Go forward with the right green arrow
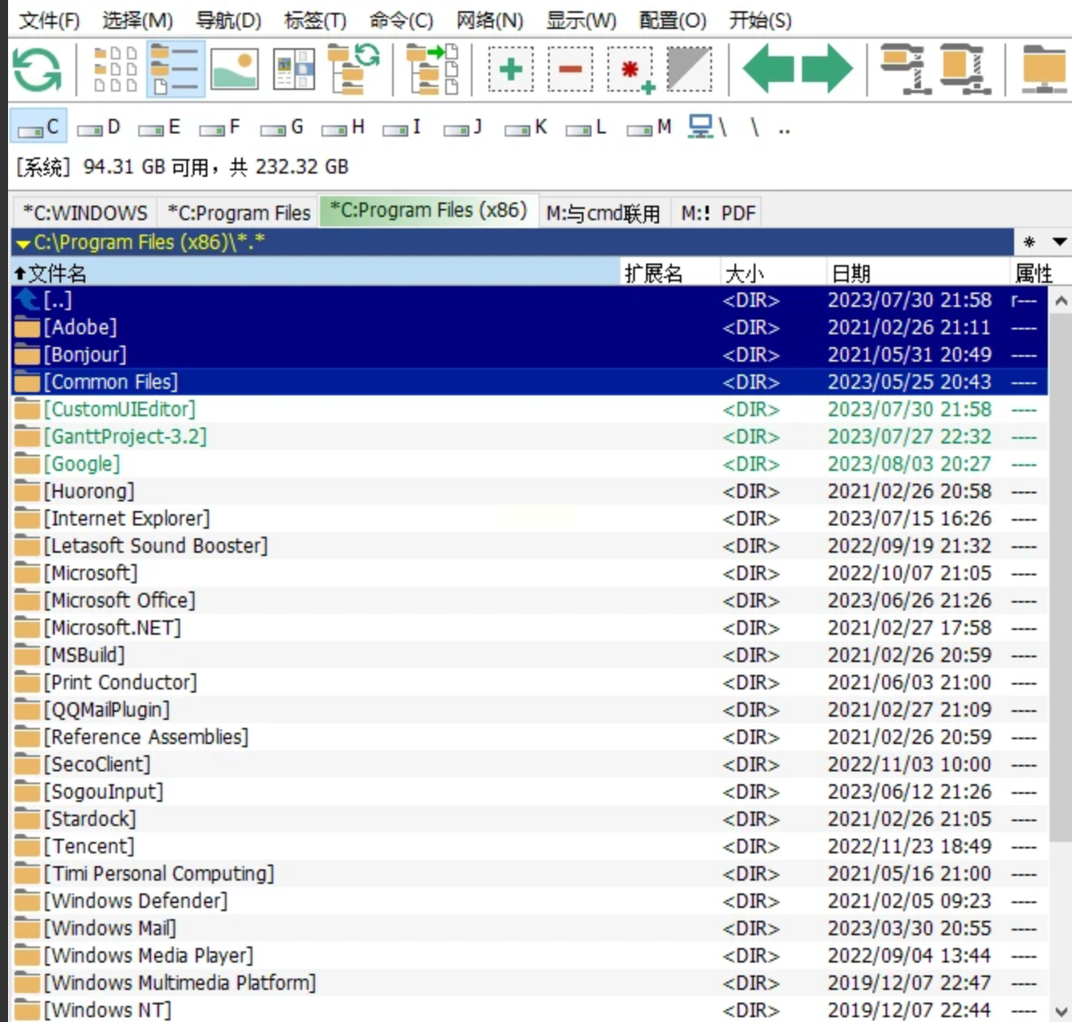 point(828,70)
